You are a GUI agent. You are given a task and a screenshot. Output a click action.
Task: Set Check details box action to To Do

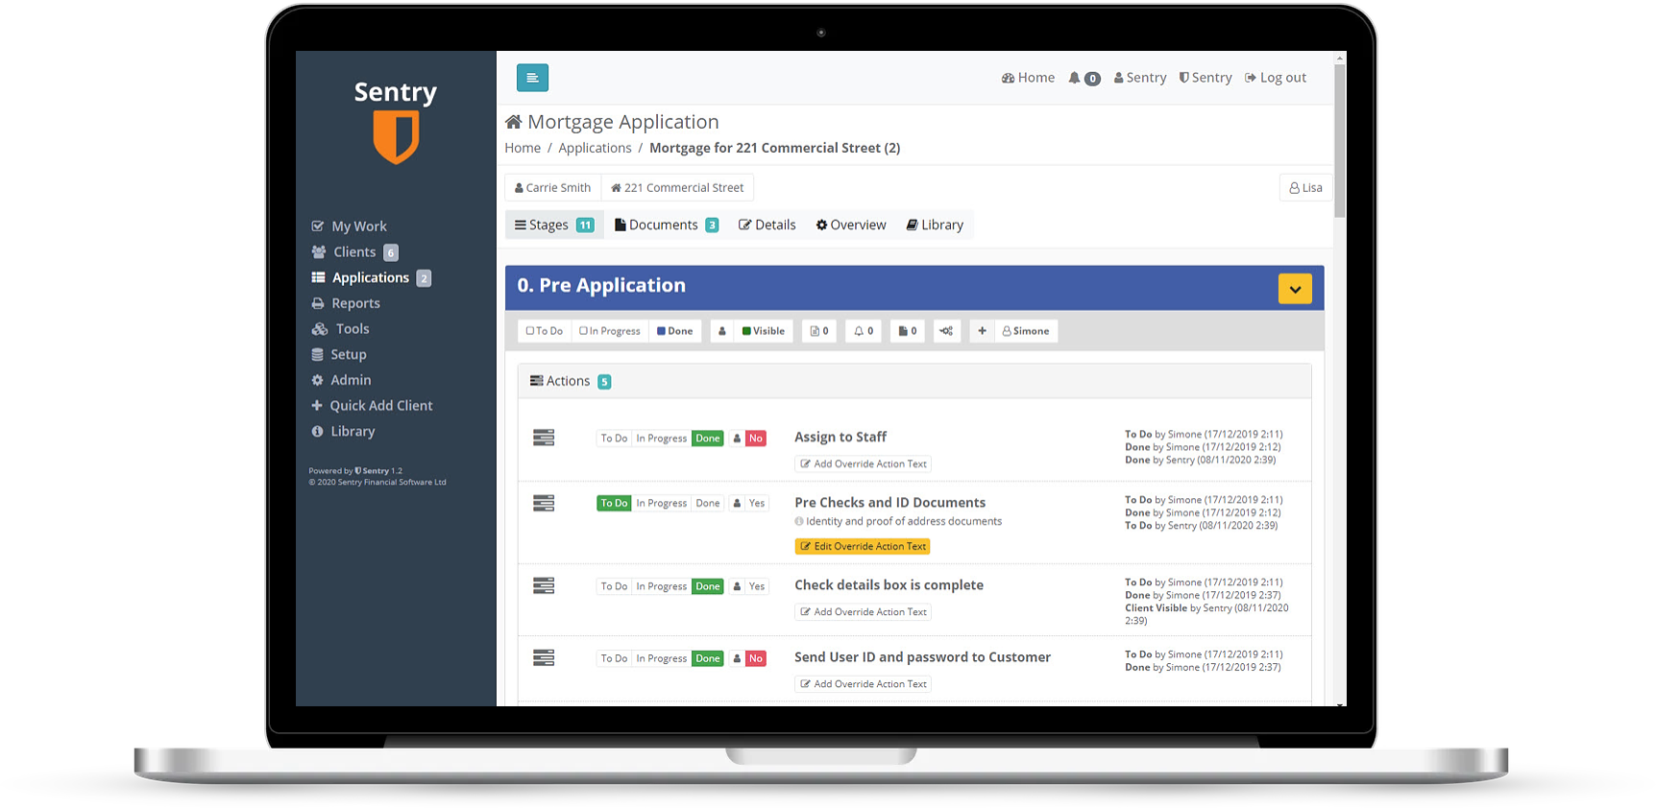coord(614,586)
